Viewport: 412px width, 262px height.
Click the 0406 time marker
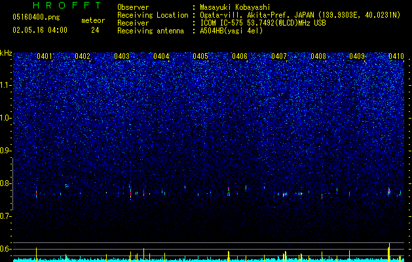pos(240,56)
